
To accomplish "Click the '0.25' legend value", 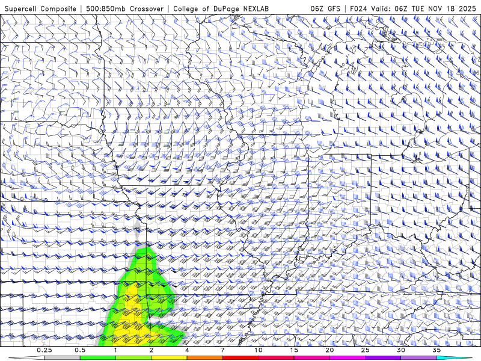I will (x=44, y=350).
